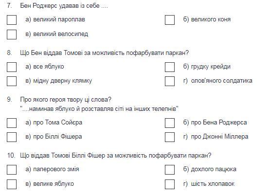Tick the 'мідну дверну клямку' checkbox
The height and width of the screenshot is (196, 268).
coord(12,81)
